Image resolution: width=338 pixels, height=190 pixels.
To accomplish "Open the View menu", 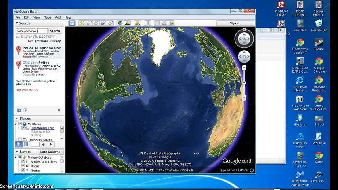I will coord(36,17).
